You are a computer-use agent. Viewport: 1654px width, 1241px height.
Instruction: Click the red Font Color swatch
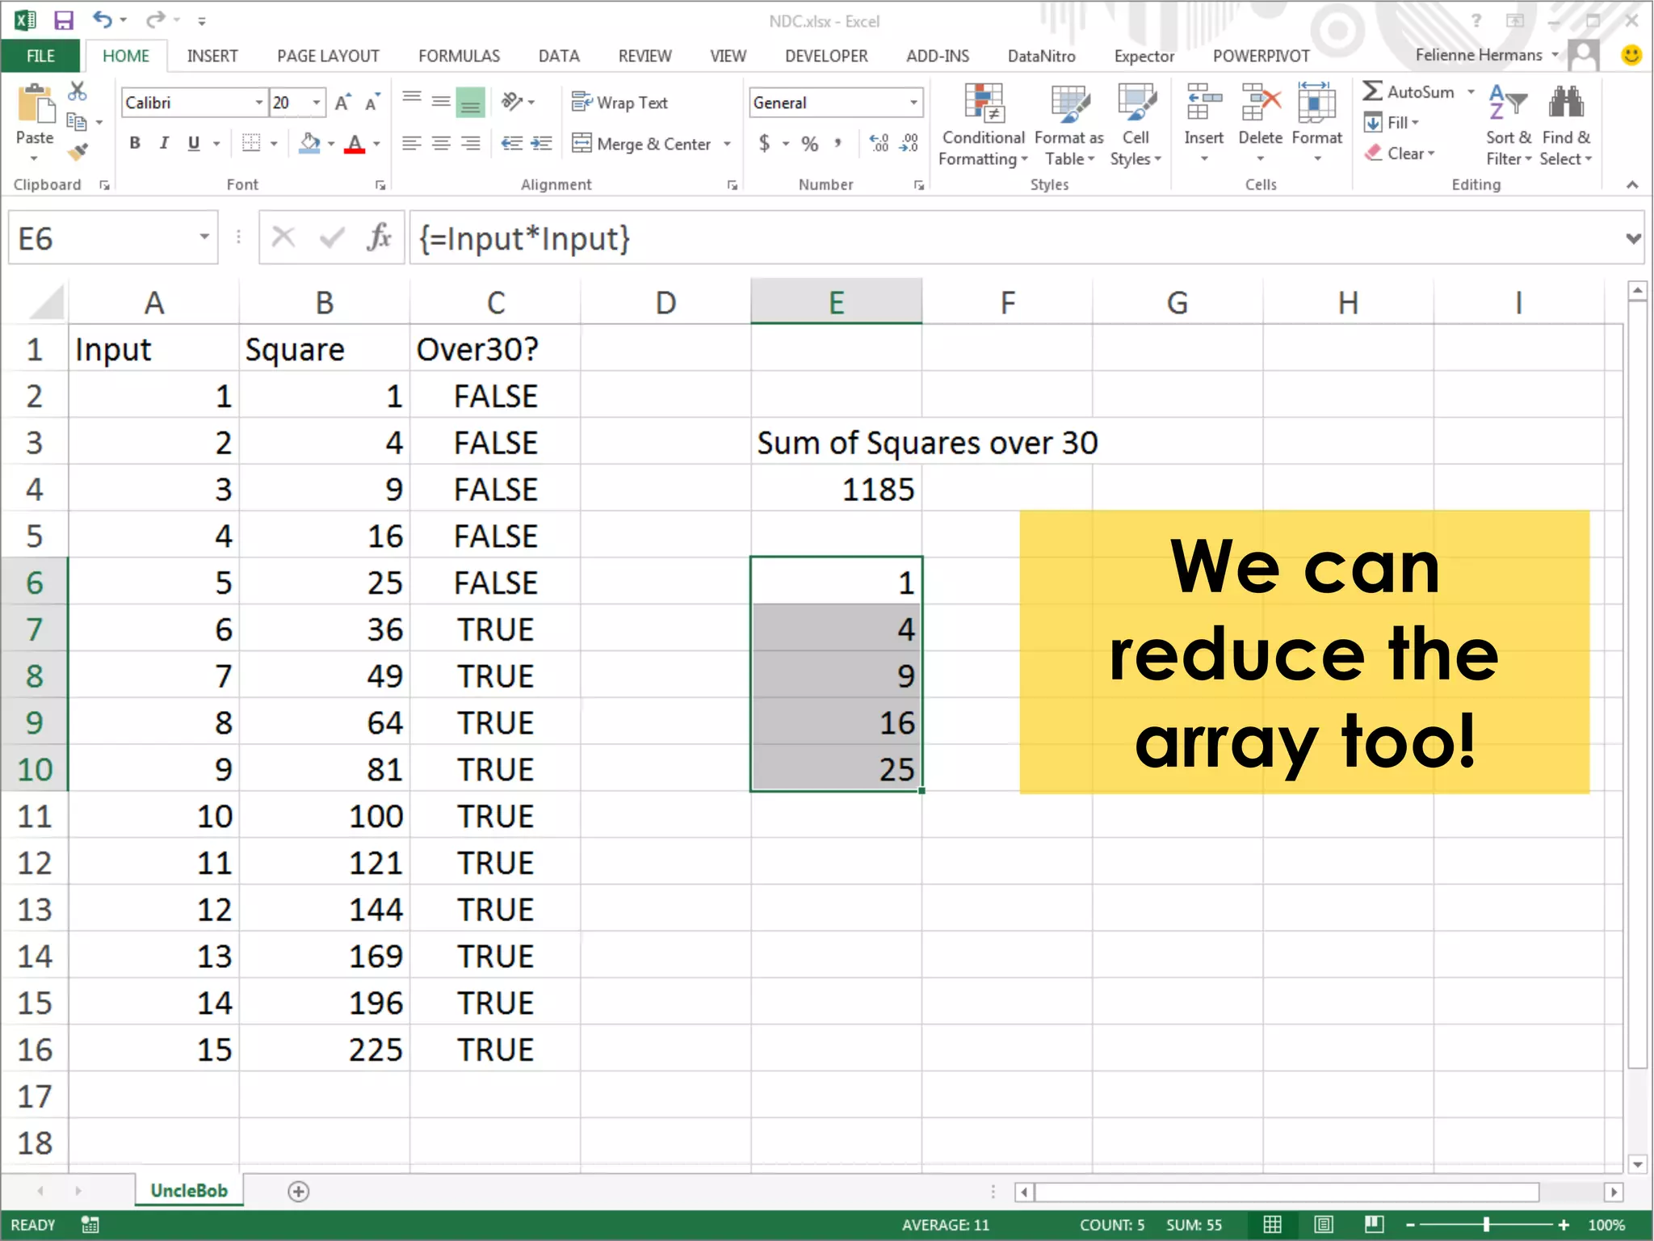click(x=354, y=144)
